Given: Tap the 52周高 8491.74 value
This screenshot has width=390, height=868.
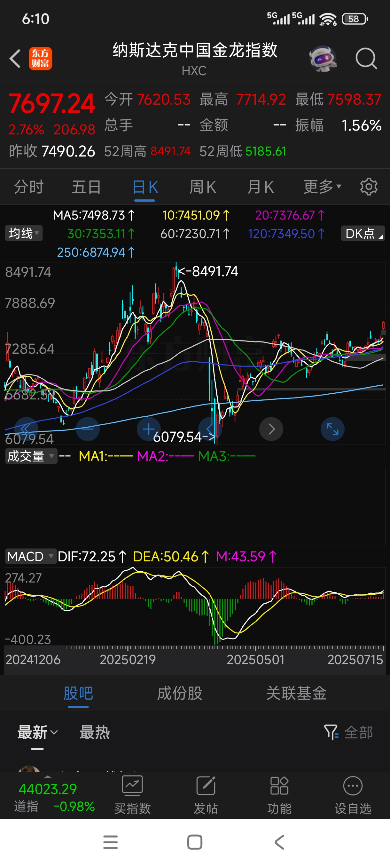Looking at the screenshot, I should [x=147, y=151].
